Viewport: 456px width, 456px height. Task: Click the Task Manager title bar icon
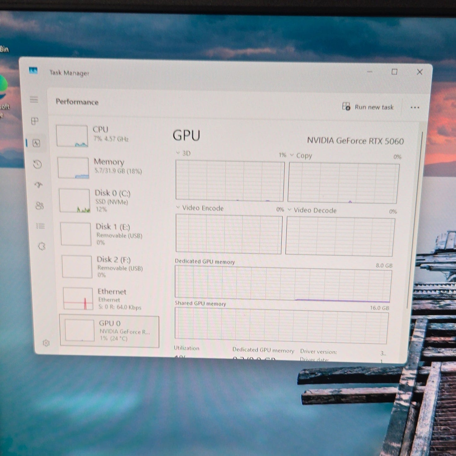coord(33,70)
